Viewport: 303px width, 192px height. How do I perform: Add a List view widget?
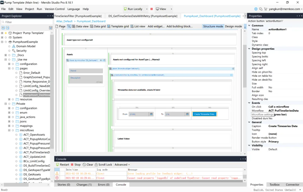tap(137, 26)
